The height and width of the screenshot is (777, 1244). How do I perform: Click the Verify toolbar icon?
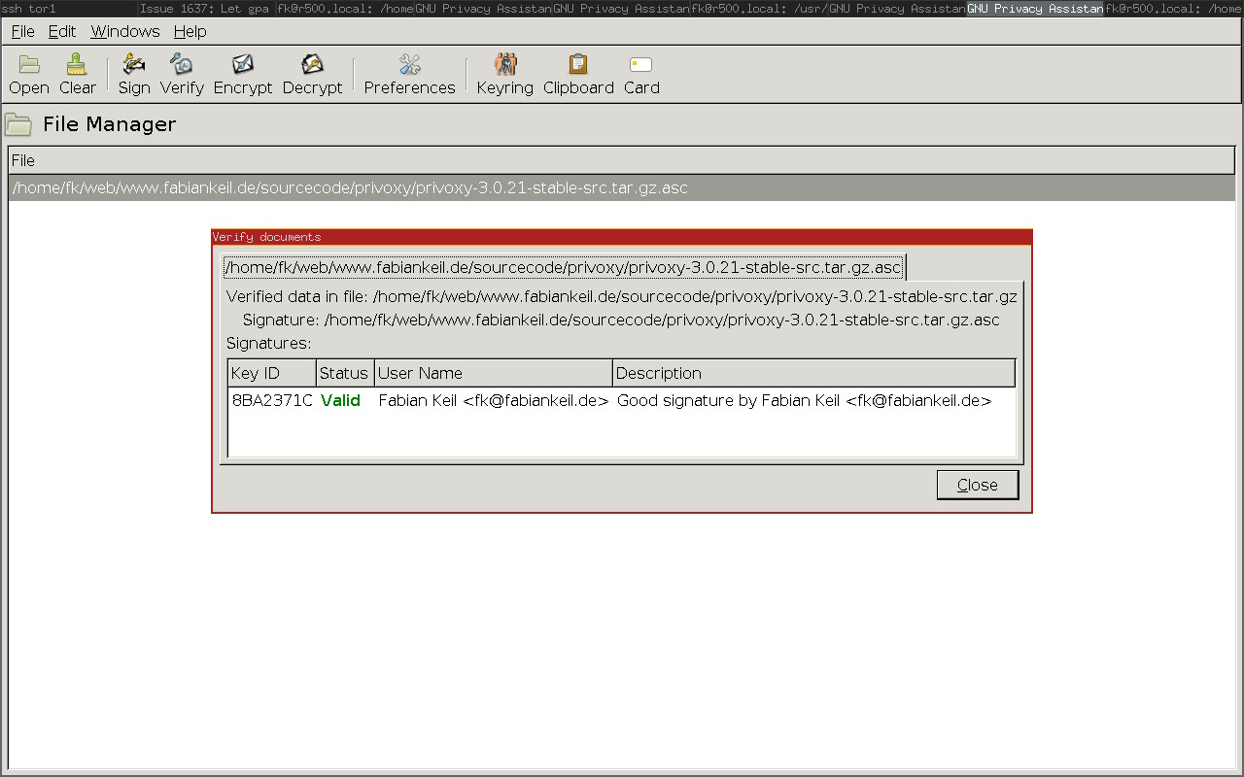[182, 65]
